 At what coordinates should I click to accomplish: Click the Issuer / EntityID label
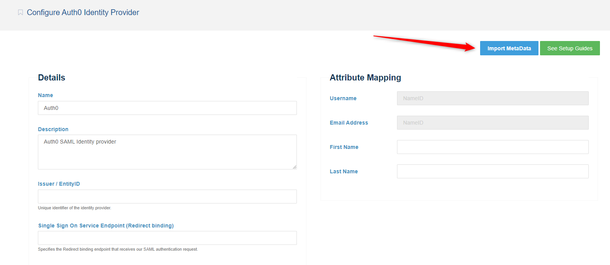59,184
